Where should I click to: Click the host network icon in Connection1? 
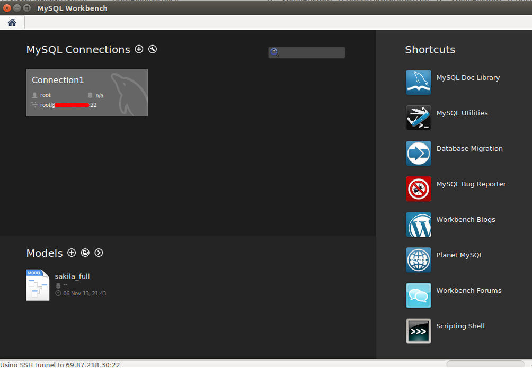34,104
